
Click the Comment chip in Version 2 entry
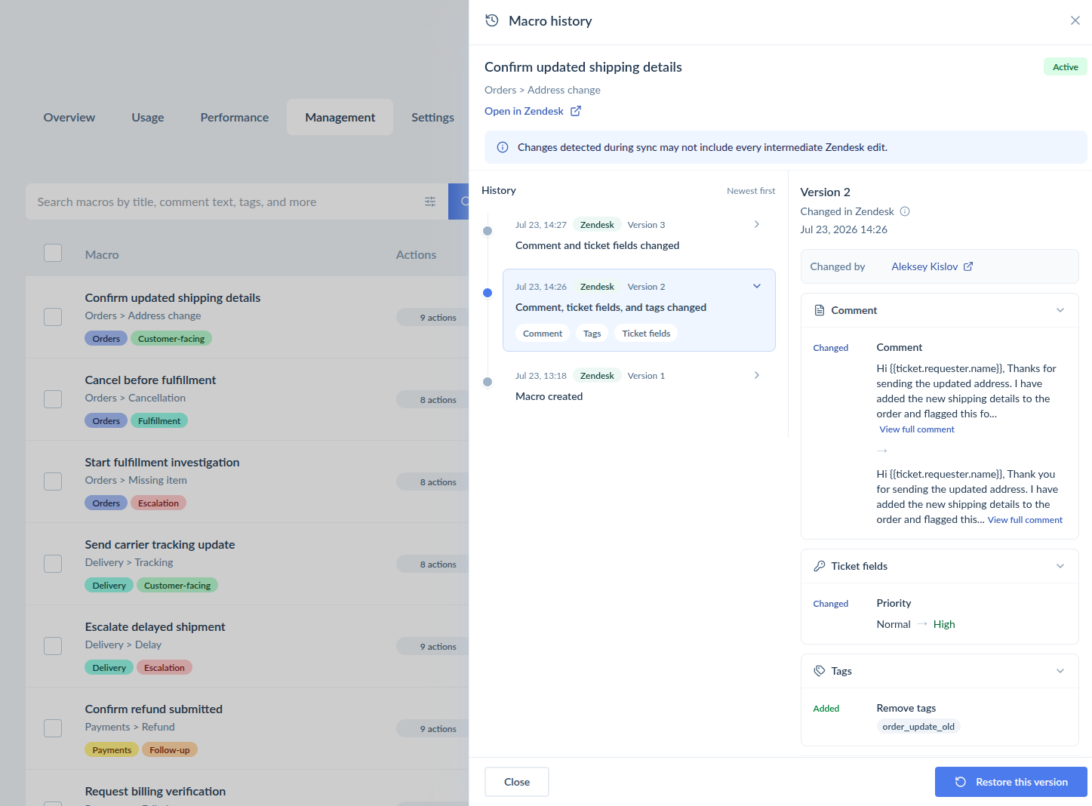543,334
